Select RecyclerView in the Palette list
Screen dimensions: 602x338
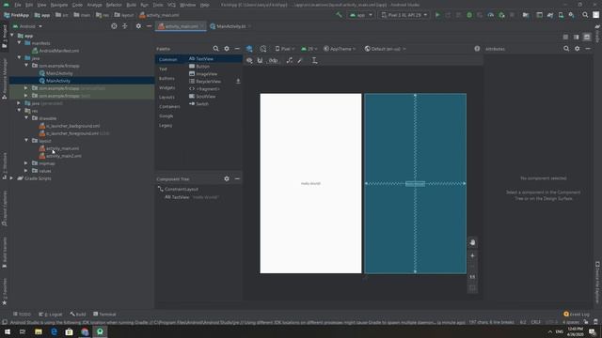[x=209, y=82]
